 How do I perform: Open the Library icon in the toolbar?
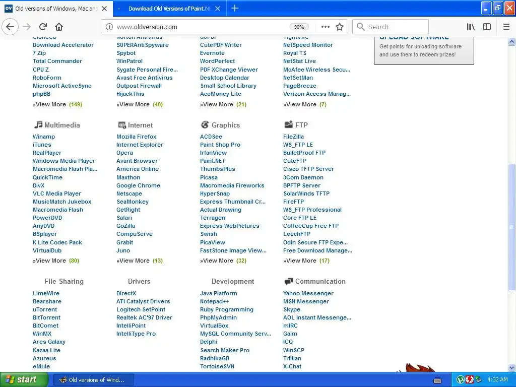pyautogui.click(x=471, y=27)
